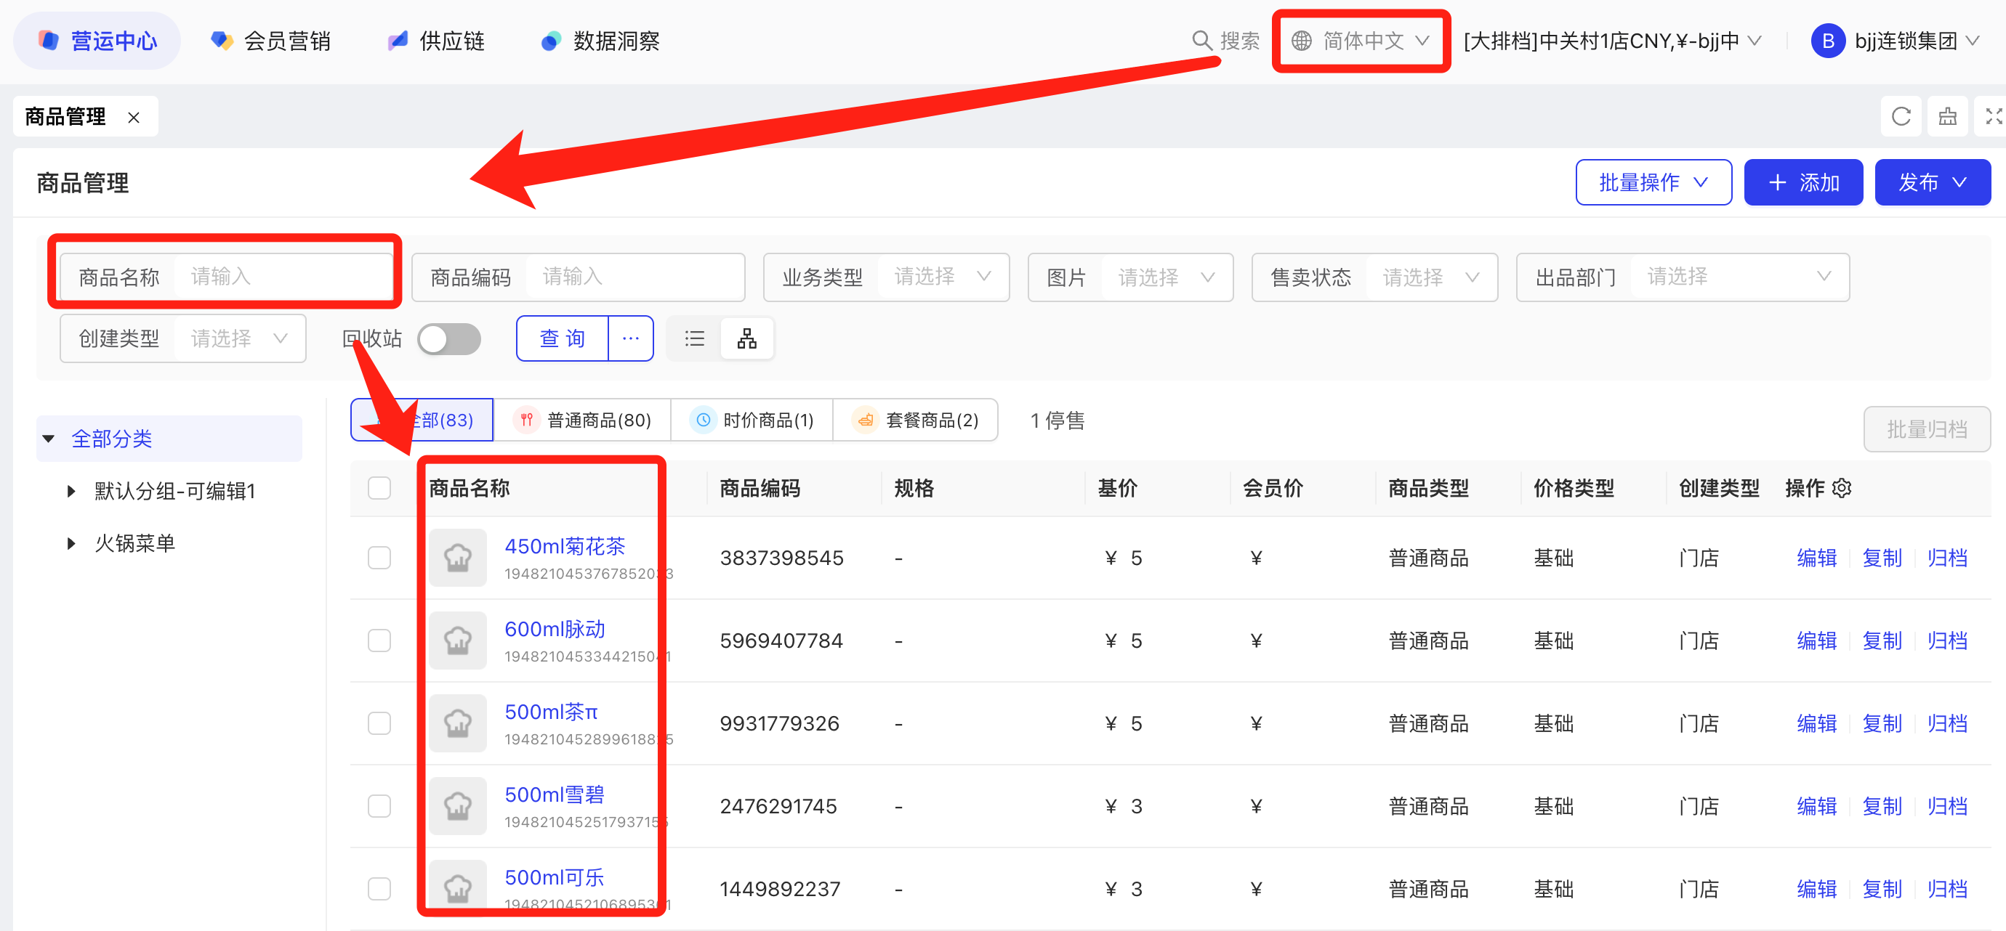Tick checkbox for 600ml脉动 row
The width and height of the screenshot is (2006, 931).
pyautogui.click(x=379, y=640)
